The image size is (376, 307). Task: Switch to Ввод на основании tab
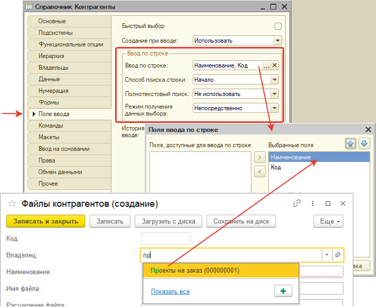click(69, 149)
